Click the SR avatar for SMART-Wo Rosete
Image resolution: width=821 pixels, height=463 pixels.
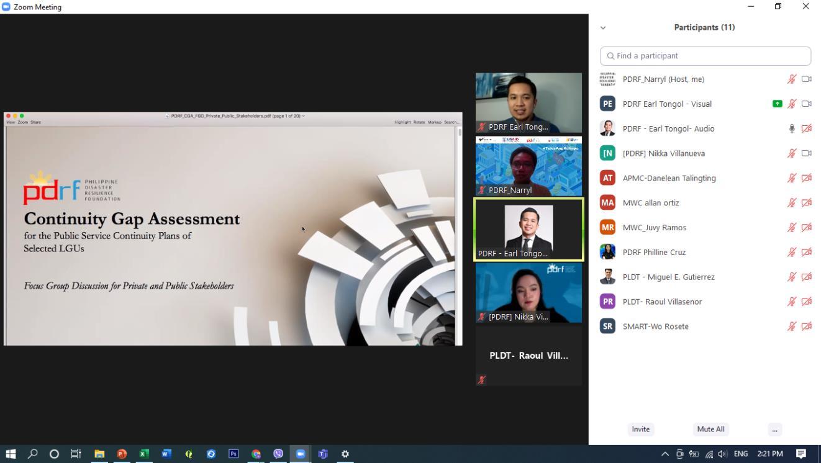[607, 326]
